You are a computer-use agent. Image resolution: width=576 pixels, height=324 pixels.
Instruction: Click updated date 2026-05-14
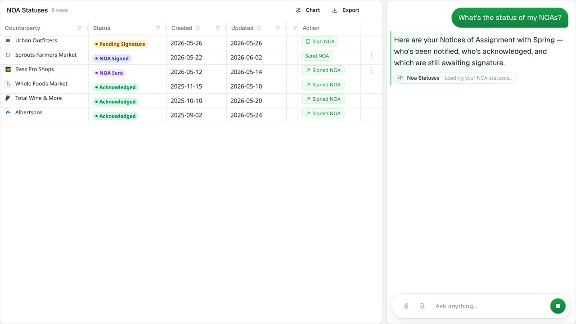coord(246,72)
